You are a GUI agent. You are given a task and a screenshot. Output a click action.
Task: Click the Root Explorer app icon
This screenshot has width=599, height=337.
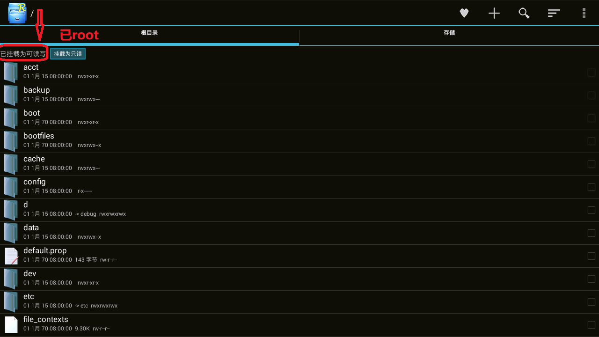[17, 13]
